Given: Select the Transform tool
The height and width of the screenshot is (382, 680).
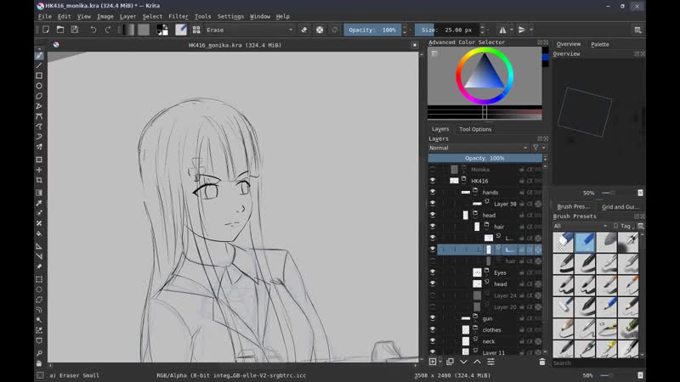Looking at the screenshot, I should pyautogui.click(x=39, y=160).
